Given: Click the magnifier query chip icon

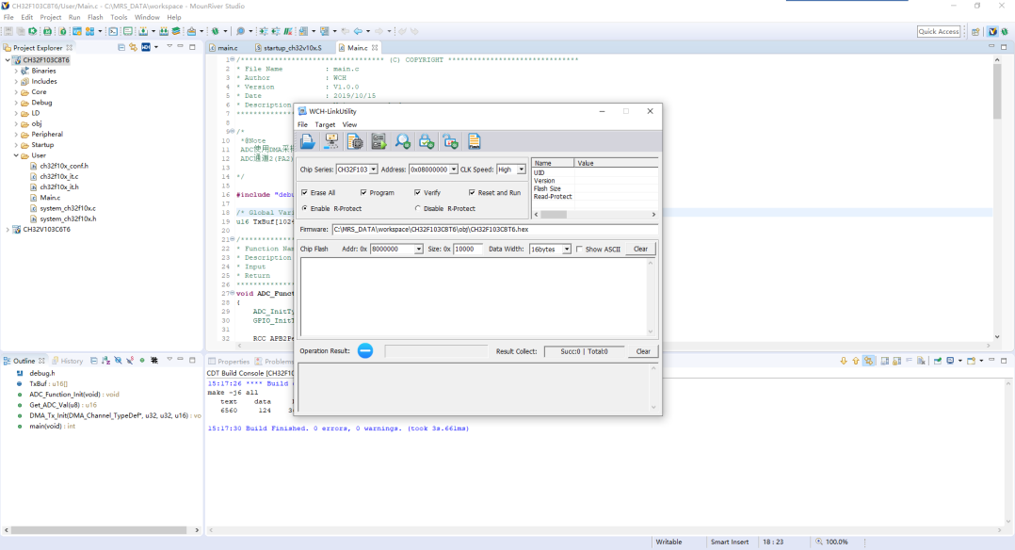Looking at the screenshot, I should (403, 141).
